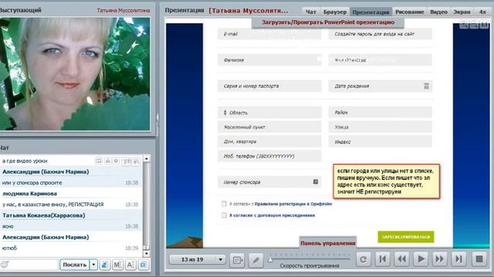Stop the presentation playback
Viewport: 494px width, 277px height.
[x=479, y=259]
